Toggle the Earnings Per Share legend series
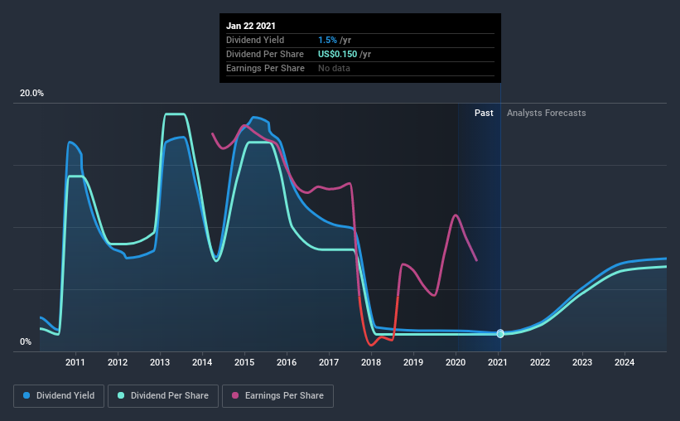 pos(277,396)
